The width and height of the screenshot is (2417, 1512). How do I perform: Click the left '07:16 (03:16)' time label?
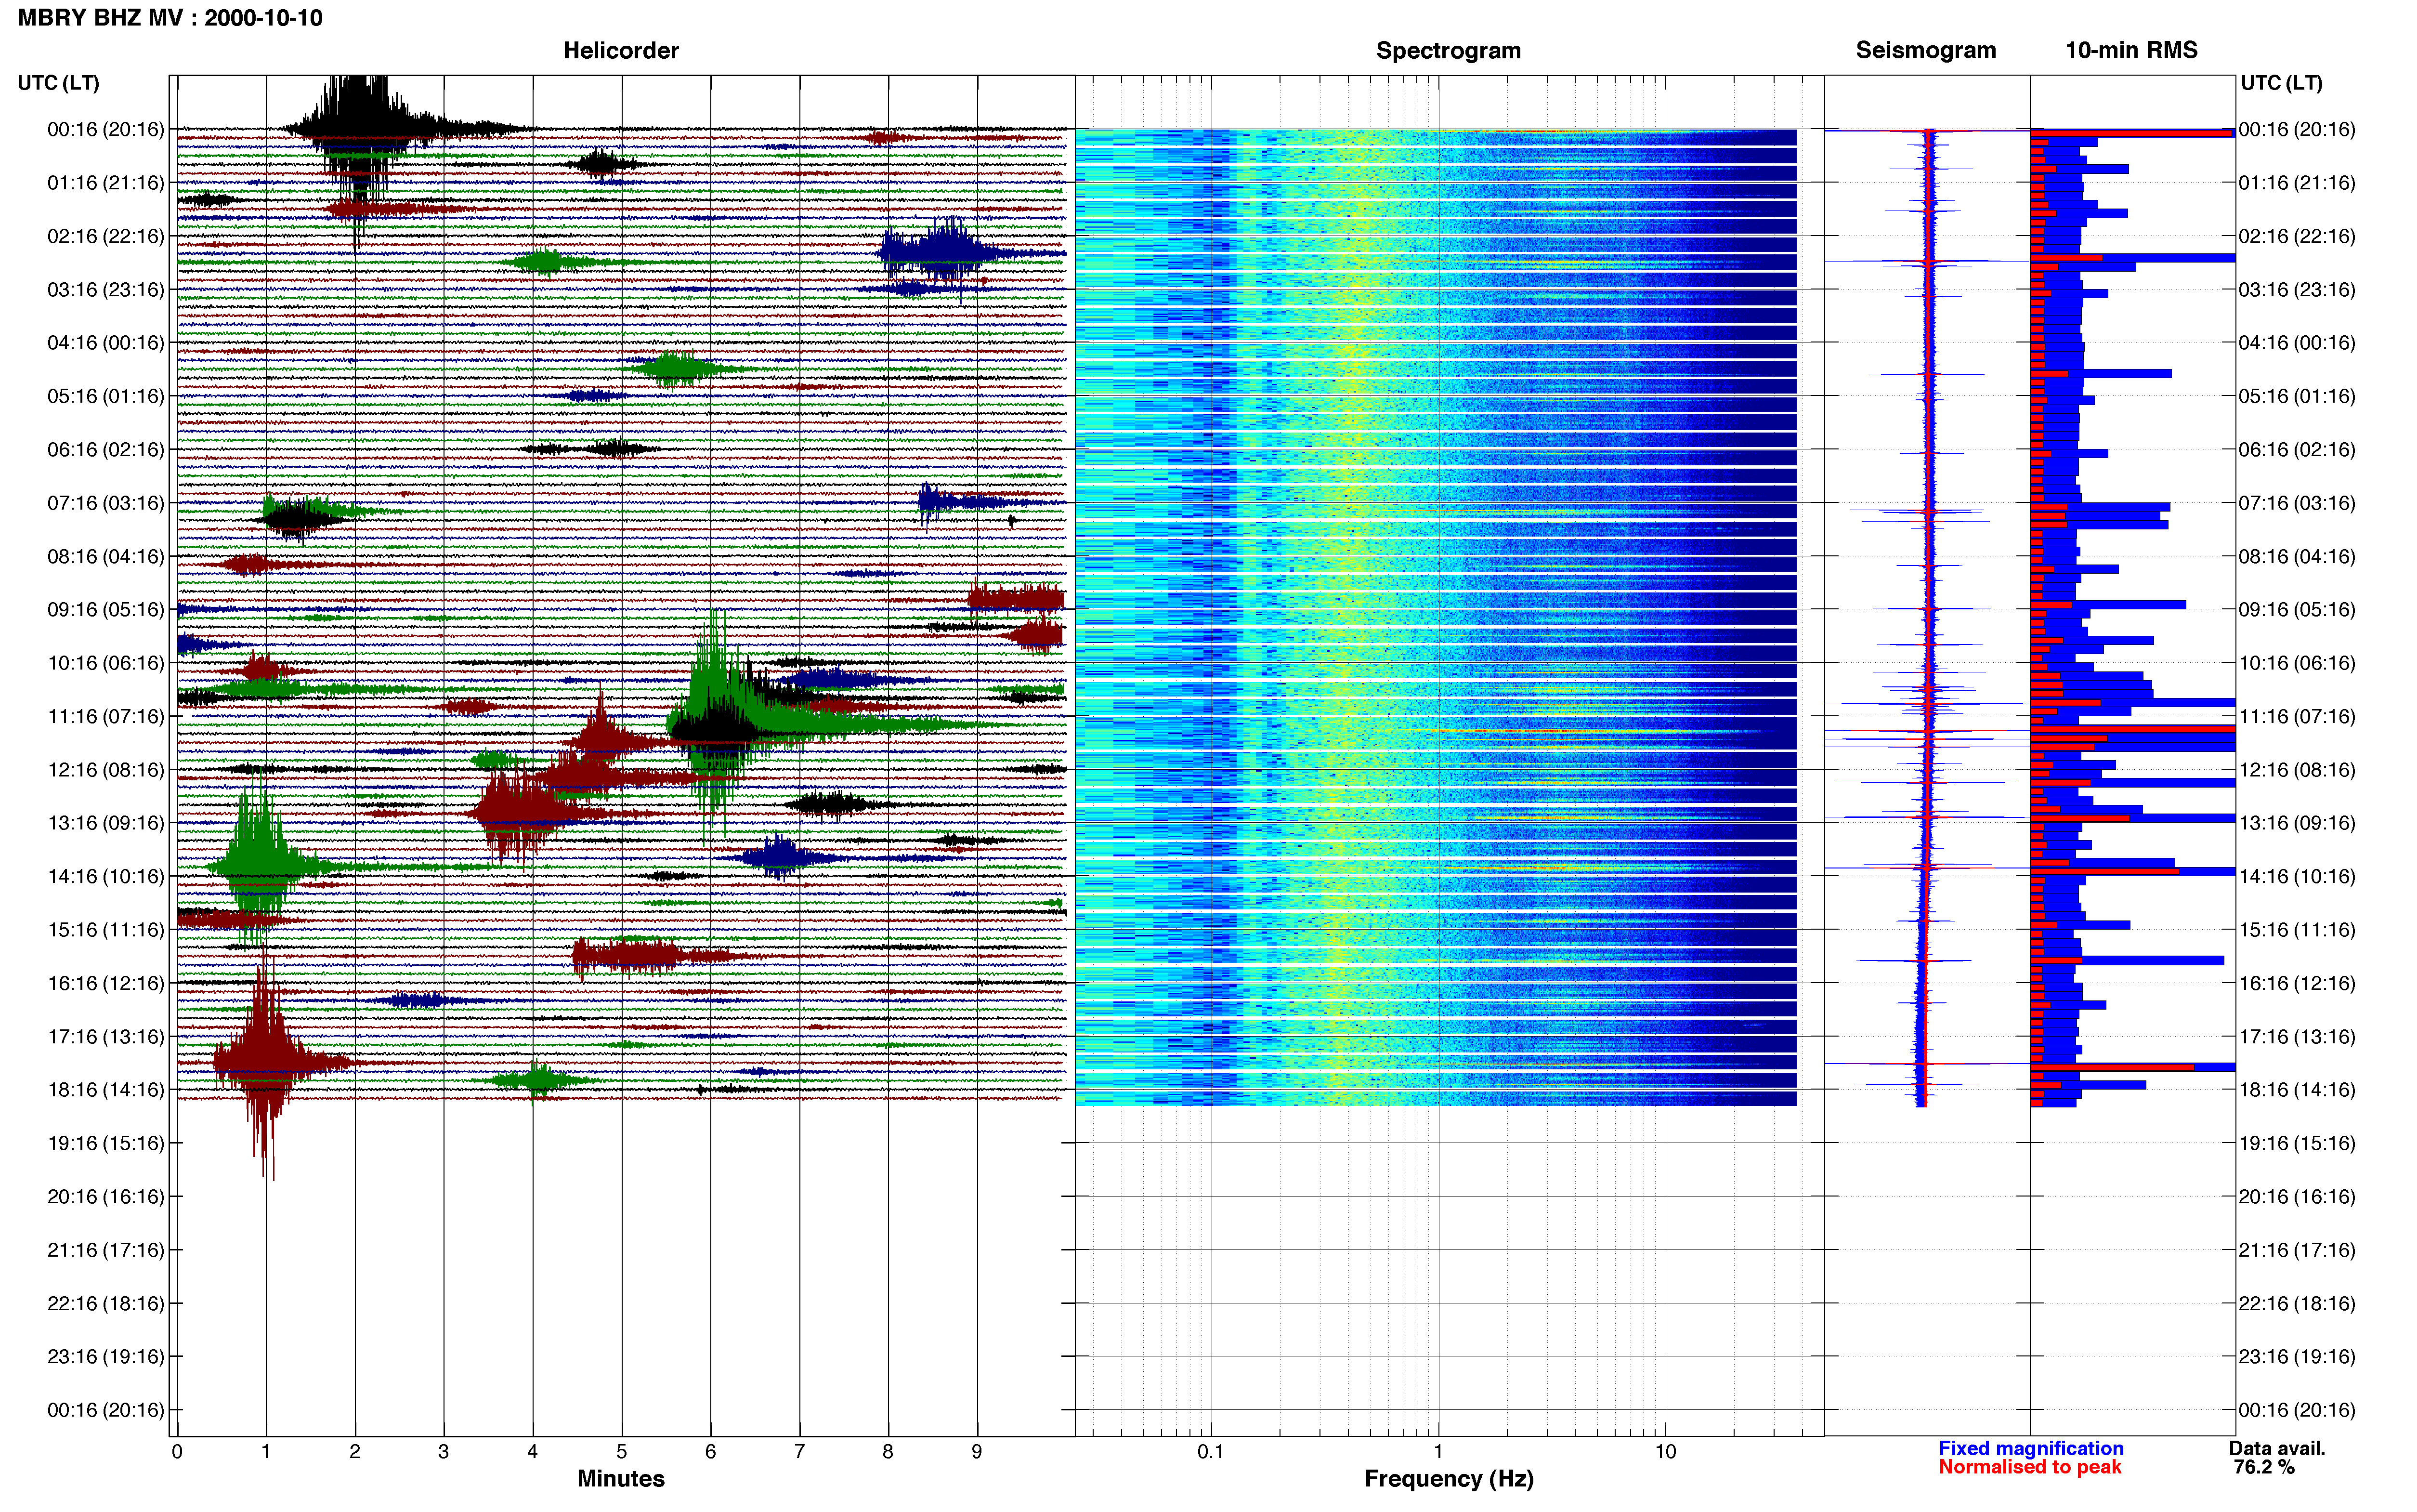click(x=105, y=503)
